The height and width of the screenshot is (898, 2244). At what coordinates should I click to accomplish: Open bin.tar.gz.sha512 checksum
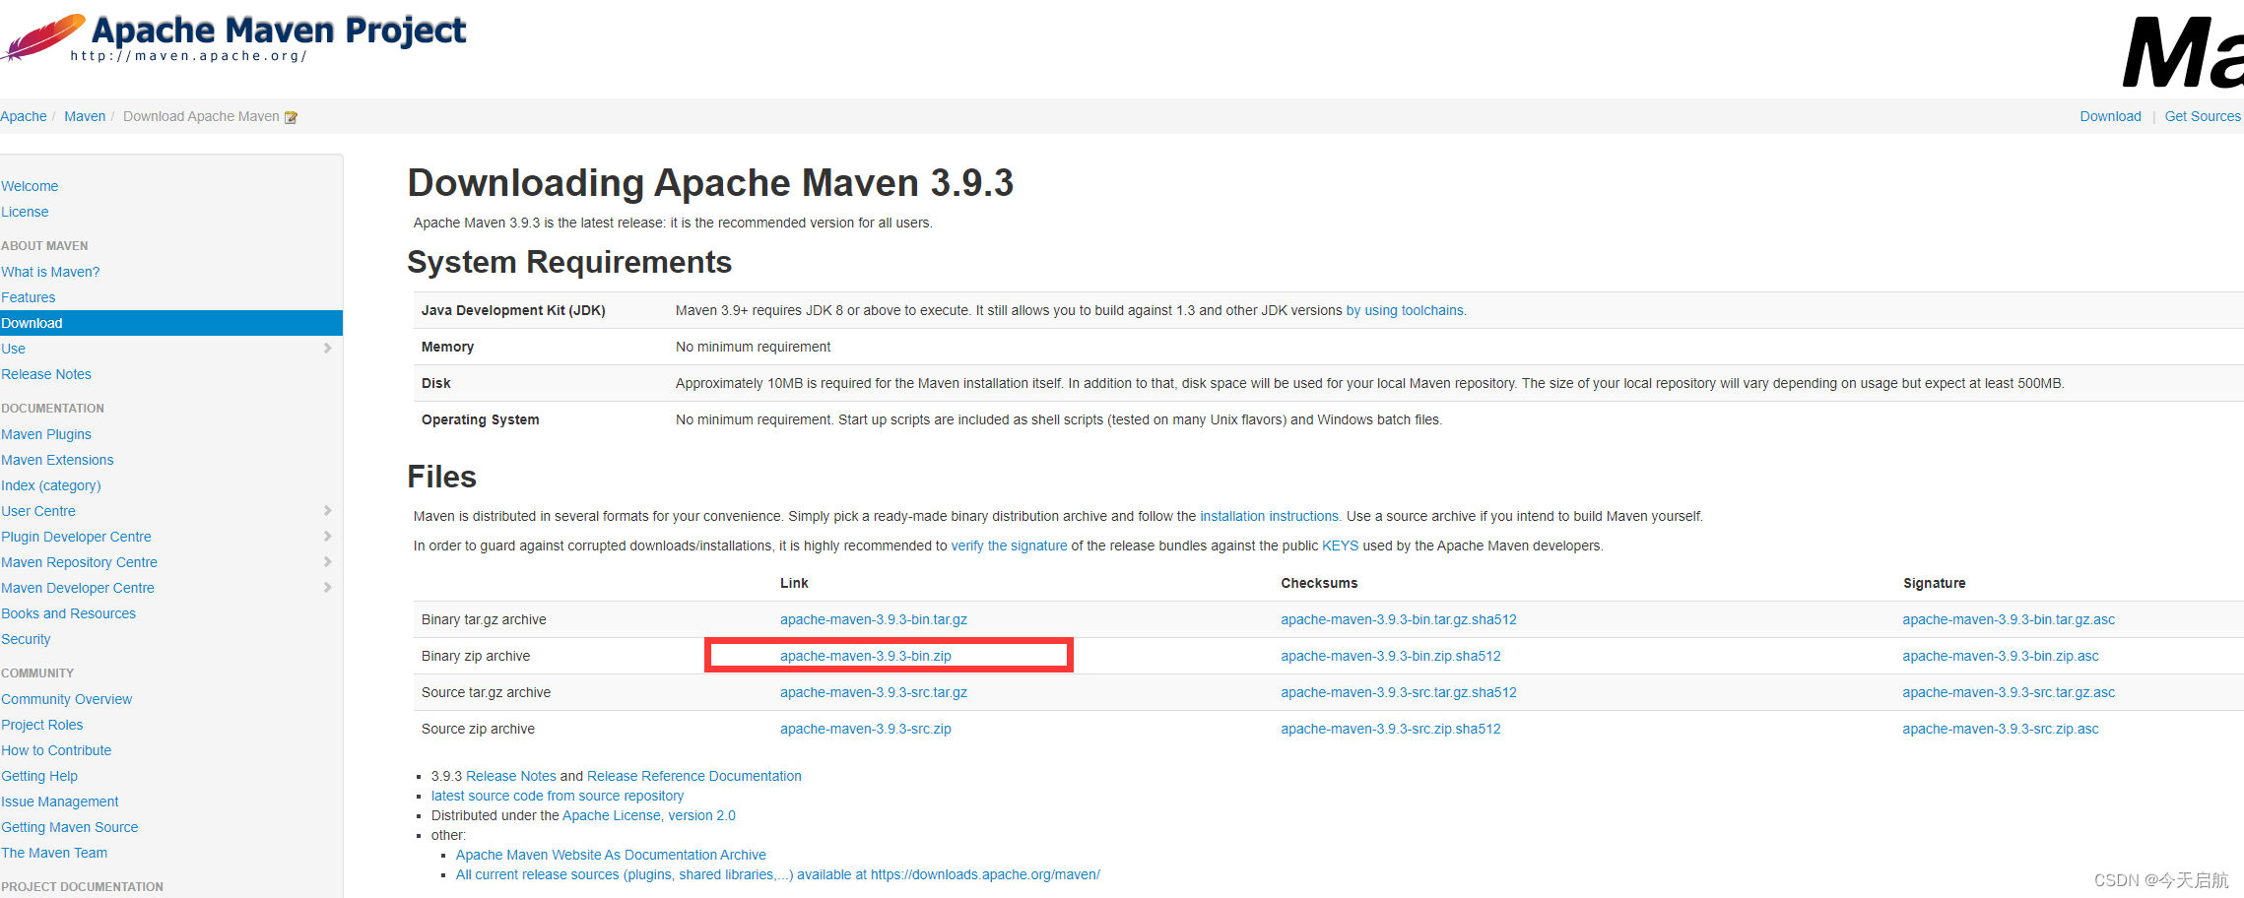[1399, 619]
